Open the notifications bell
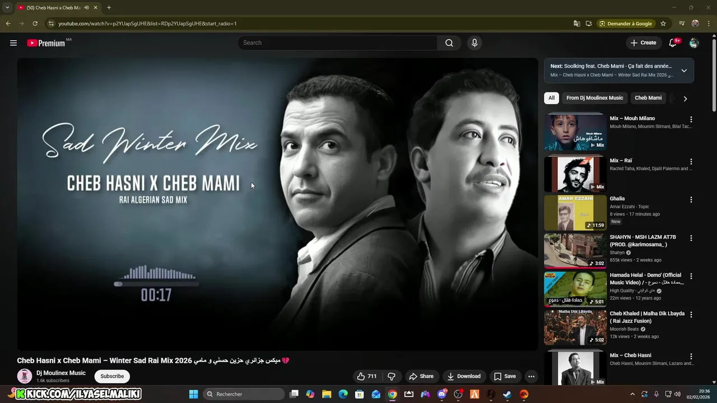717x403 pixels. click(x=673, y=43)
